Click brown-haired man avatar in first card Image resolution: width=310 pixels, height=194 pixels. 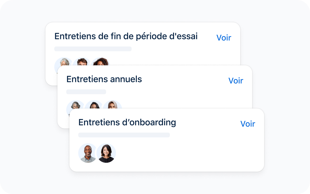pyautogui.click(x=82, y=62)
